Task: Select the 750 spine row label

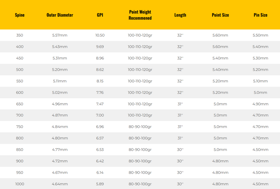Action: [x=20, y=127]
